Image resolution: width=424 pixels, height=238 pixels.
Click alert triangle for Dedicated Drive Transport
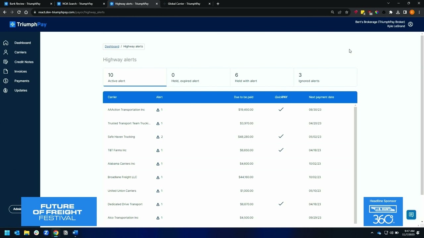(158, 204)
